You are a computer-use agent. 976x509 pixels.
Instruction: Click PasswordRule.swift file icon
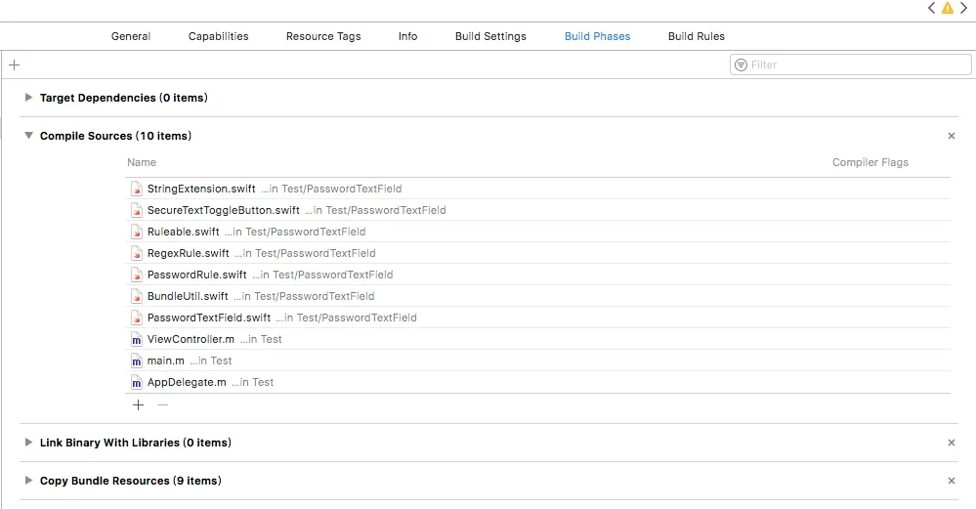click(137, 275)
